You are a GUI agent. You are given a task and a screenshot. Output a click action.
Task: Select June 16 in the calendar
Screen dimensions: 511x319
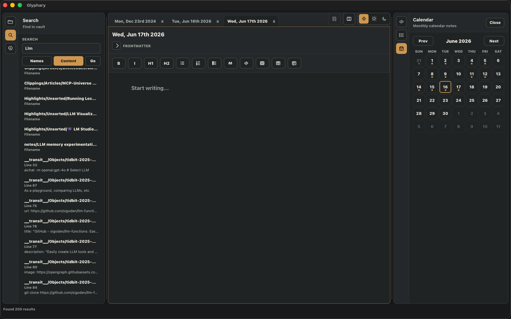[445, 87]
